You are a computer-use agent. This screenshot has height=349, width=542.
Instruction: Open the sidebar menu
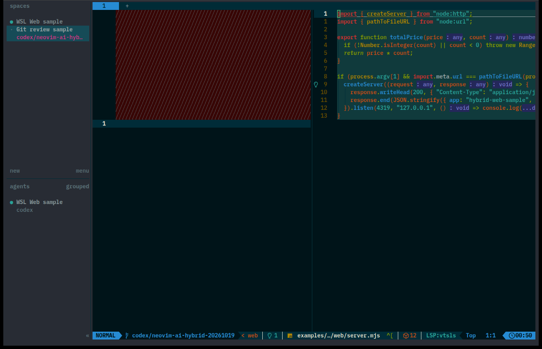tap(83, 171)
